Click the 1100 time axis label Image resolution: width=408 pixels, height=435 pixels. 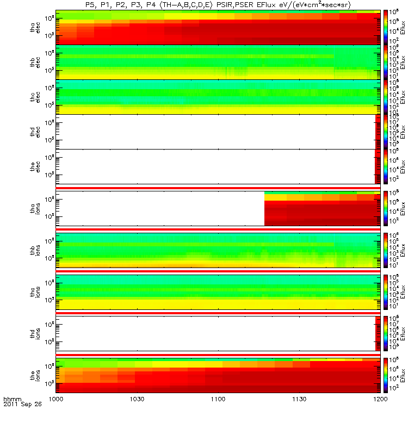tap(218, 399)
